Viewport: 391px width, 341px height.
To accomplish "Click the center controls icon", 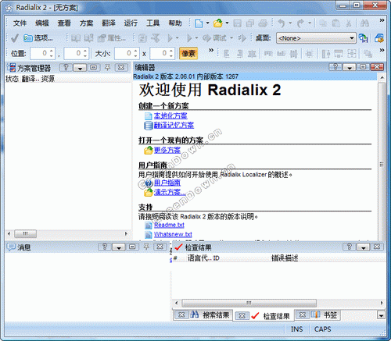I will [x=310, y=54].
